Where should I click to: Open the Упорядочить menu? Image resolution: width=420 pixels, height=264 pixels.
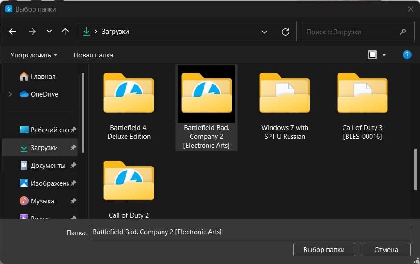point(34,55)
